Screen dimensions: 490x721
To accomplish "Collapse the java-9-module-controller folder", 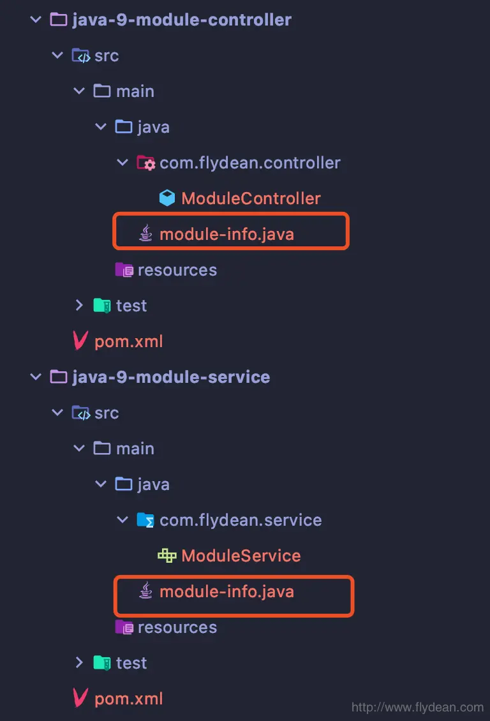I will [35, 20].
